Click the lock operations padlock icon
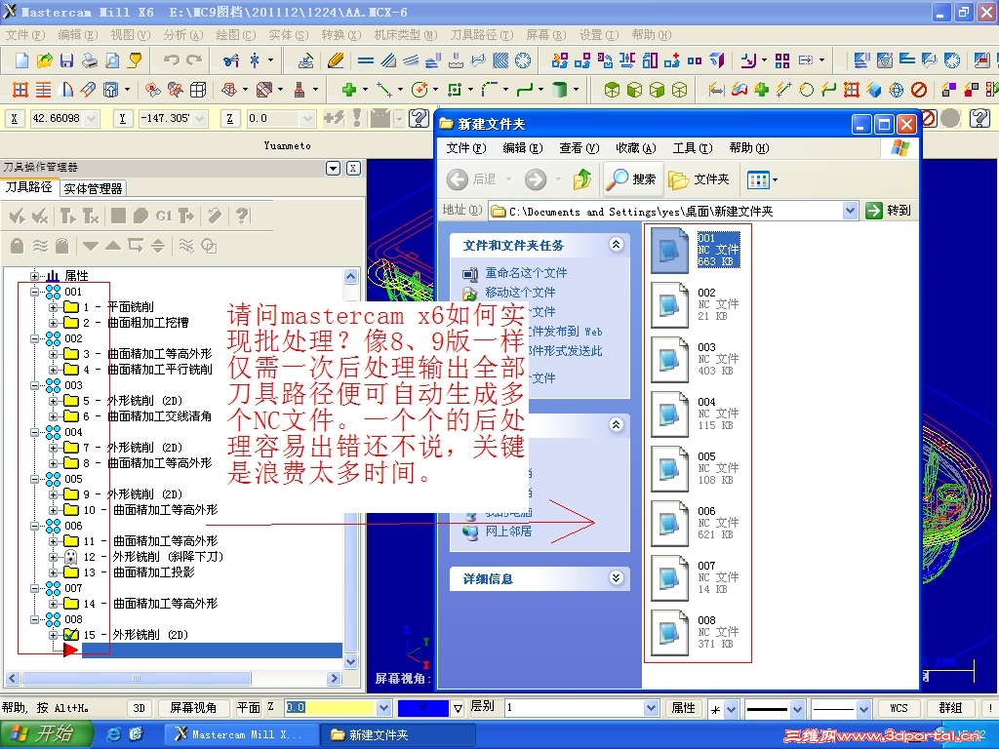999x749 pixels. click(x=18, y=245)
